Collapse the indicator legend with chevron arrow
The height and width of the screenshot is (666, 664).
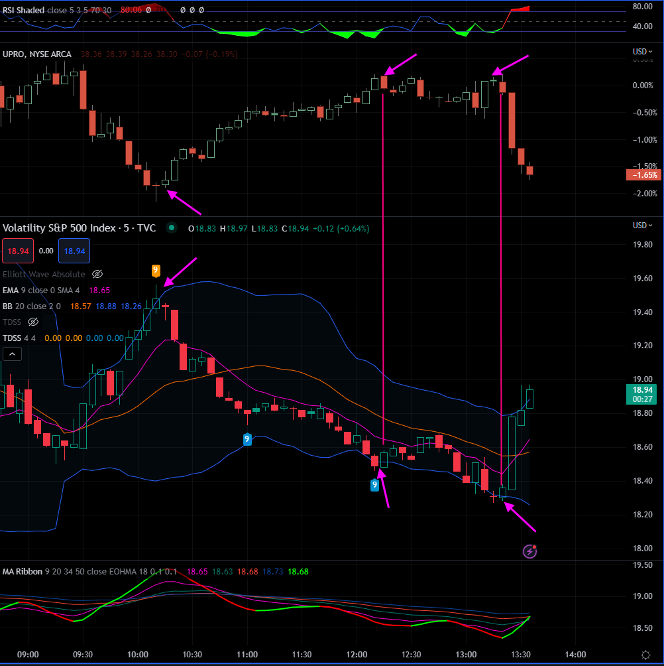pos(13,354)
